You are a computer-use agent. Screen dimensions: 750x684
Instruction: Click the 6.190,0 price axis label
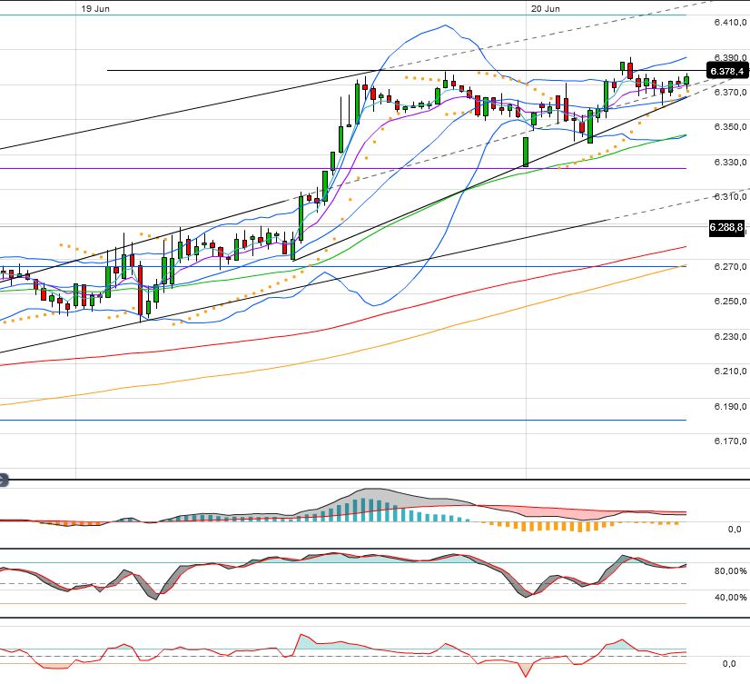pyautogui.click(x=730, y=406)
